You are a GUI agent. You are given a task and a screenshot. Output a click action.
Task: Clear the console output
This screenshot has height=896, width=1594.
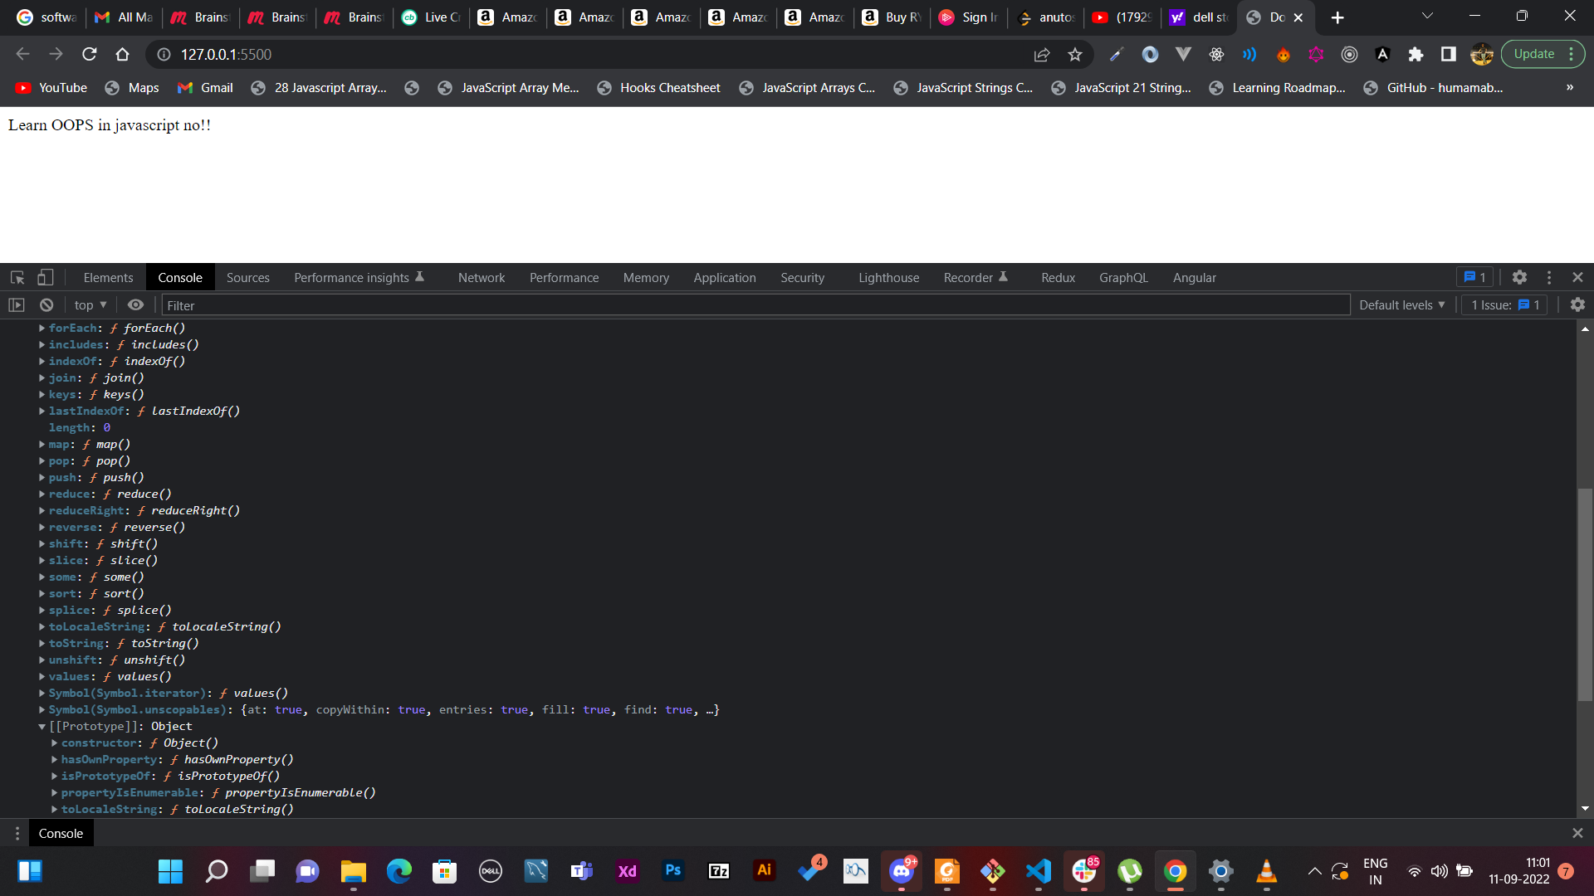(x=46, y=305)
